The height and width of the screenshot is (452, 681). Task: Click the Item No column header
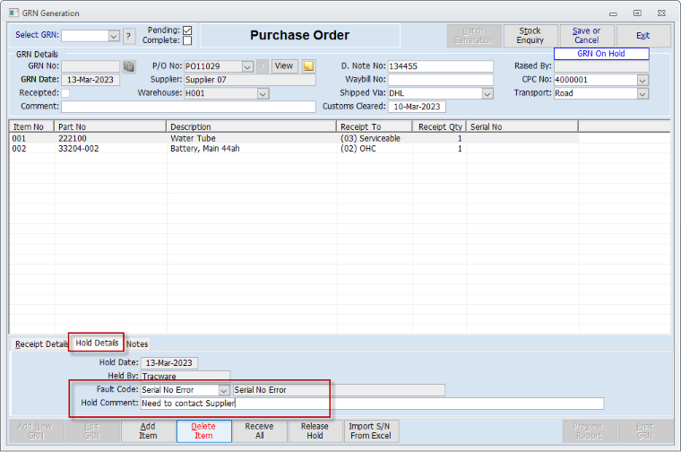[x=31, y=127]
